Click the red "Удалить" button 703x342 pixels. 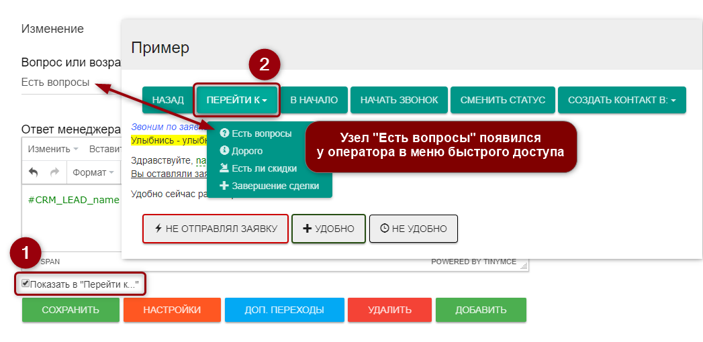click(389, 310)
